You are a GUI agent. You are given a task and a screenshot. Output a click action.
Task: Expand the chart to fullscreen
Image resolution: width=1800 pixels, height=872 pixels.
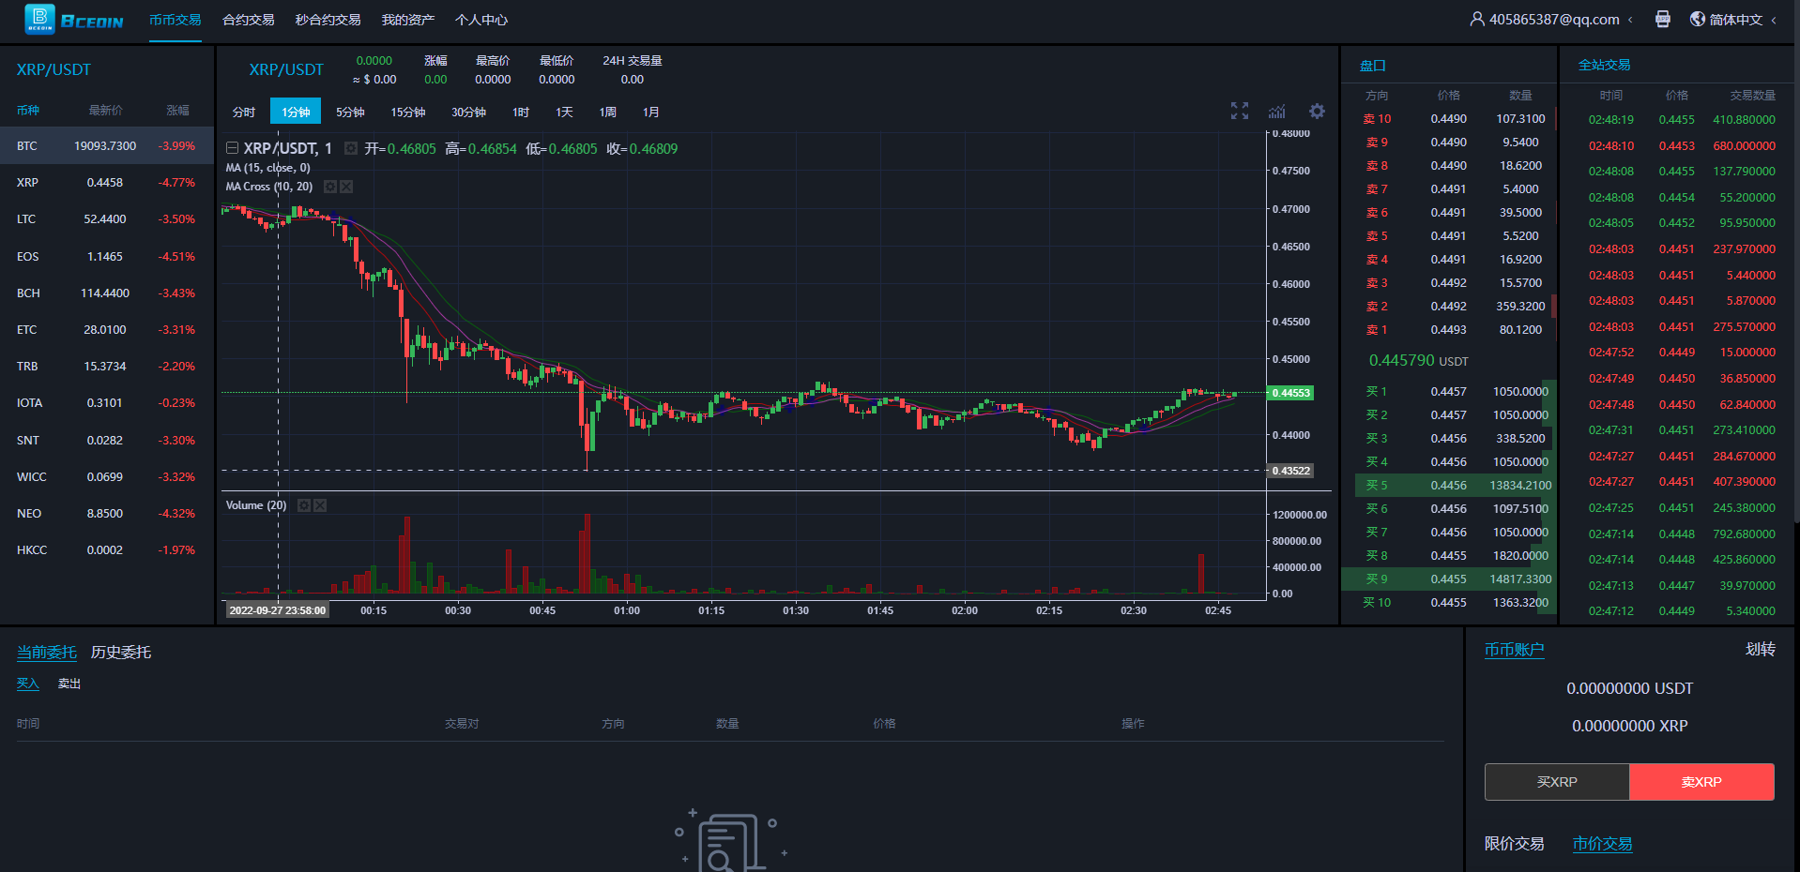[x=1239, y=112]
